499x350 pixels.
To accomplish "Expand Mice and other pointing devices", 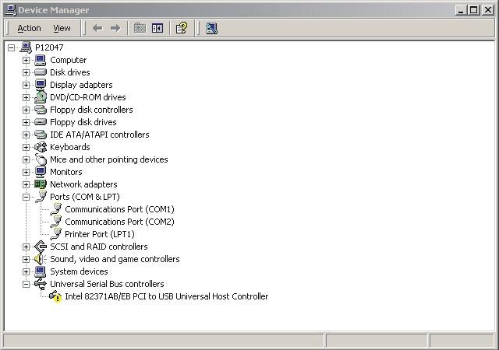I will (26, 159).
